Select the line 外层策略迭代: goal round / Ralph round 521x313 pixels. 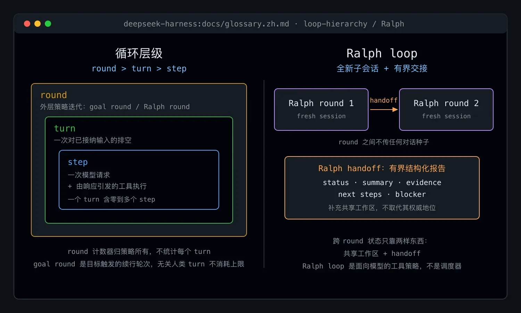click(115, 107)
